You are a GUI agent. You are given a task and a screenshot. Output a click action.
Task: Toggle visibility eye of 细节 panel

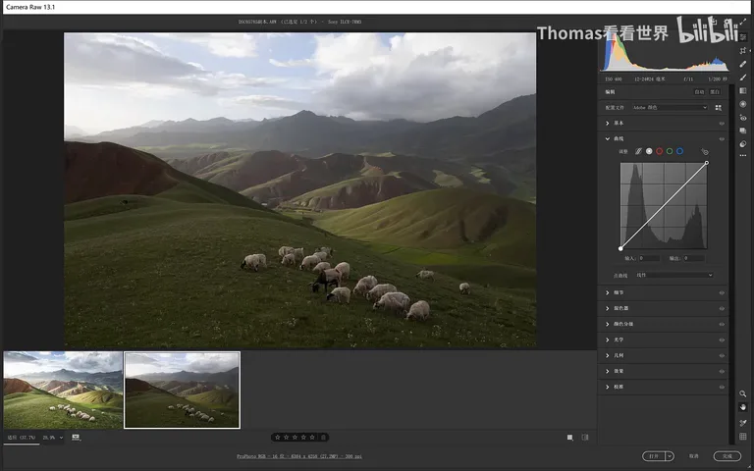pos(722,292)
